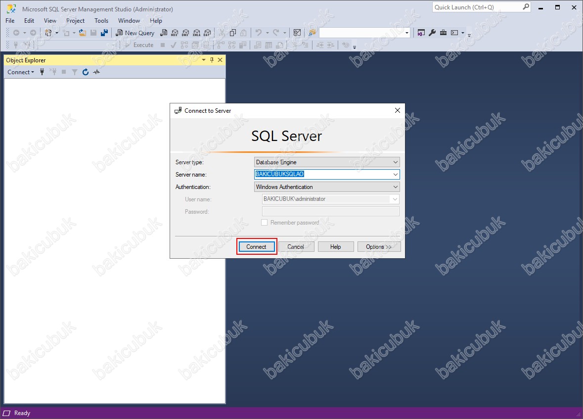Open the Toolbox briefcase icon
Viewport: 583px width, 419px height.
443,33
